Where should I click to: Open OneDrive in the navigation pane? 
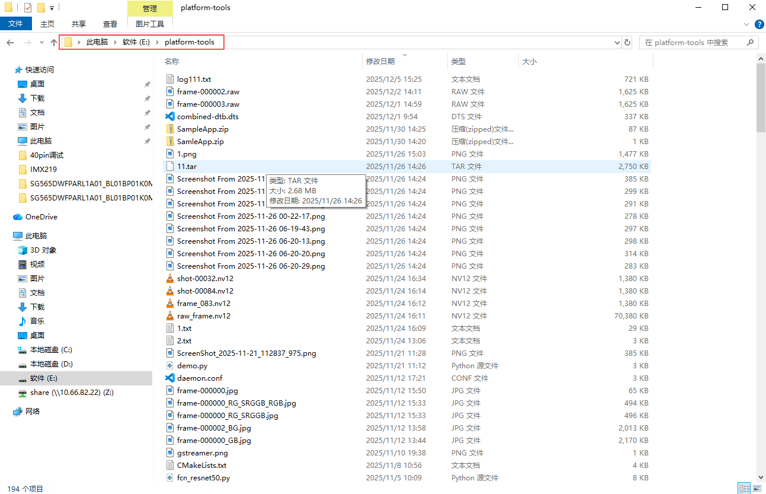(x=41, y=217)
